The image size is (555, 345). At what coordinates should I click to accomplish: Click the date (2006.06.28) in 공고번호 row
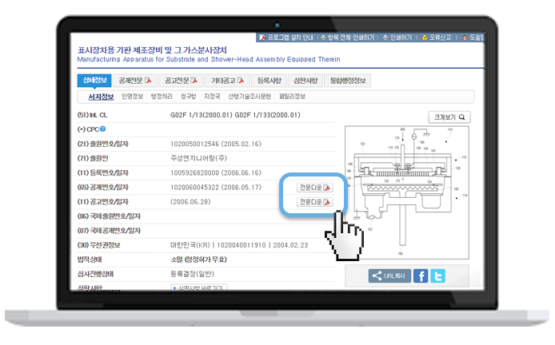coord(190,202)
